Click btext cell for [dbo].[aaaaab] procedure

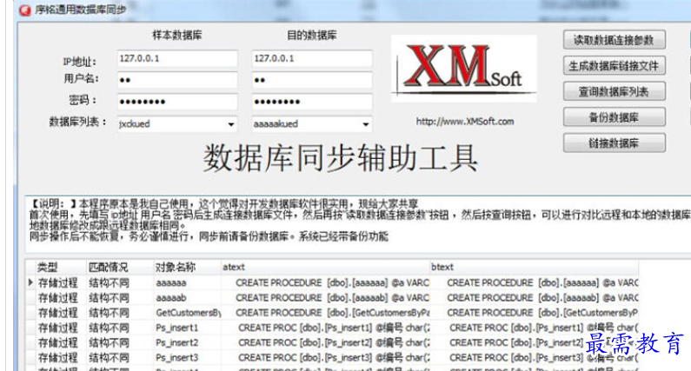pyautogui.click(x=535, y=298)
